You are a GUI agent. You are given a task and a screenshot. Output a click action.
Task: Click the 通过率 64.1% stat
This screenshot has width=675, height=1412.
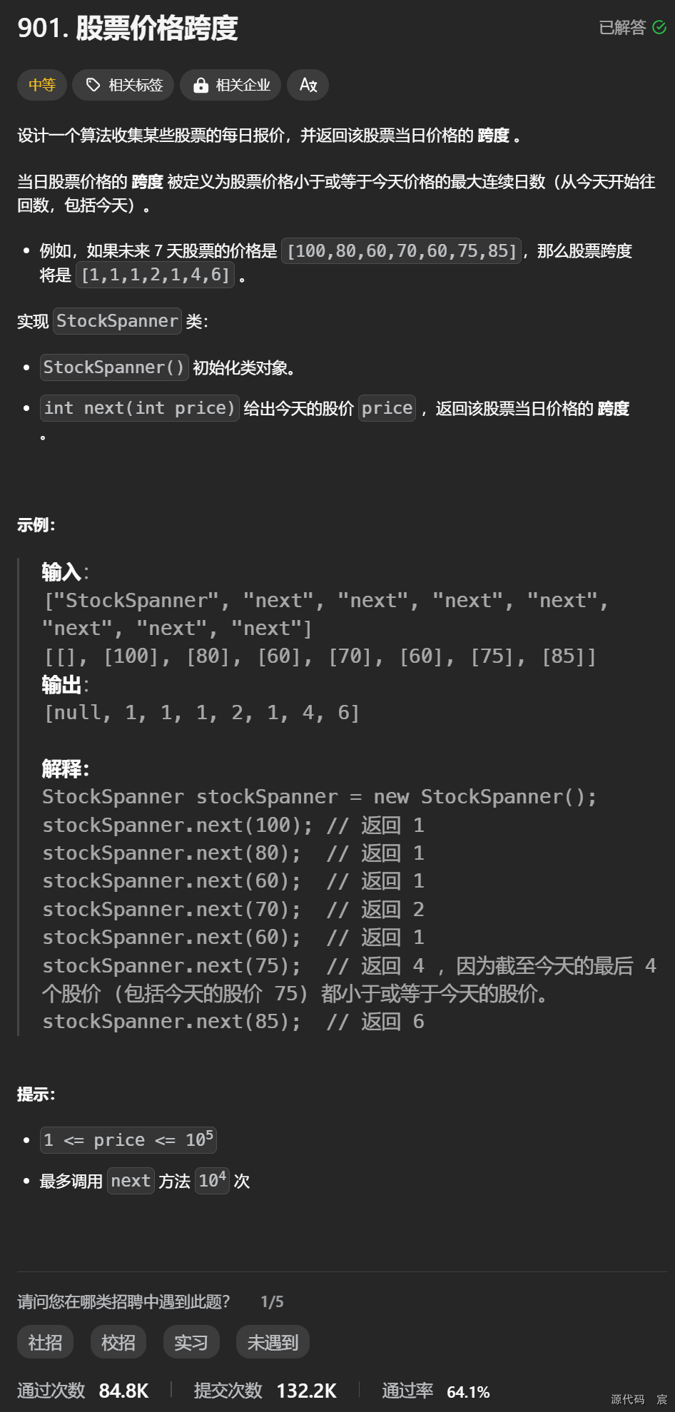click(437, 1390)
